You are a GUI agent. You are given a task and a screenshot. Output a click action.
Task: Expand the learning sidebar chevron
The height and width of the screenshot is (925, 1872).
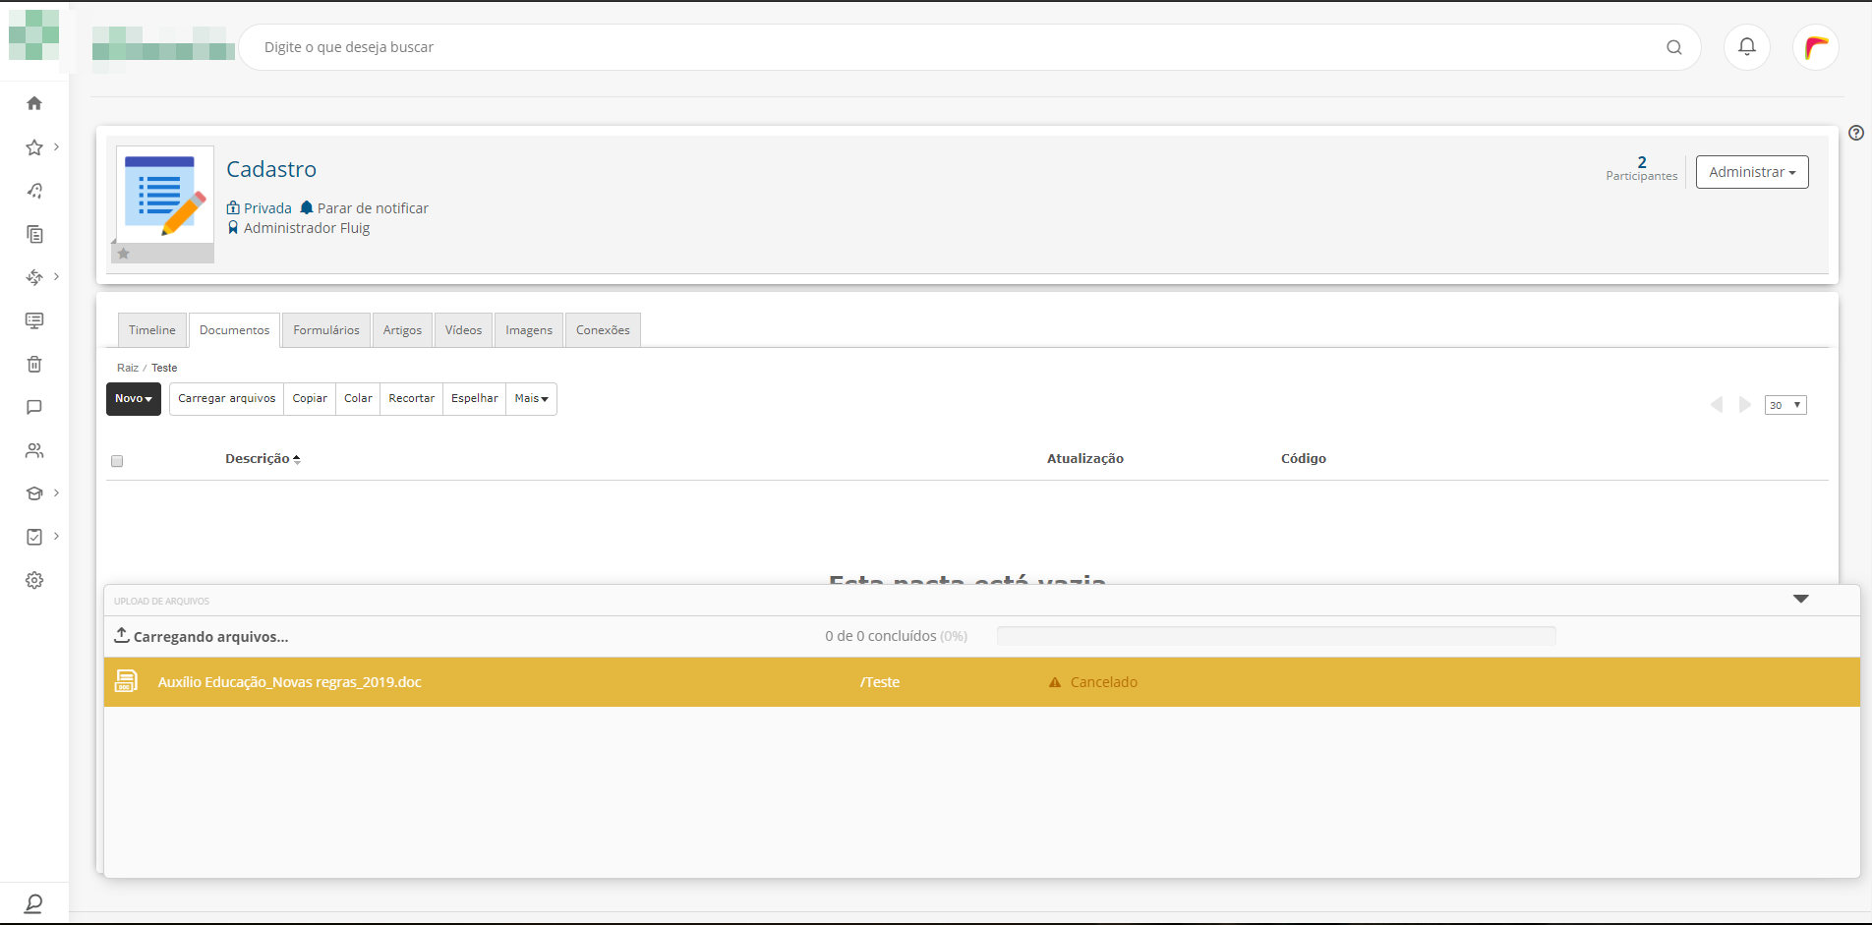56,492
